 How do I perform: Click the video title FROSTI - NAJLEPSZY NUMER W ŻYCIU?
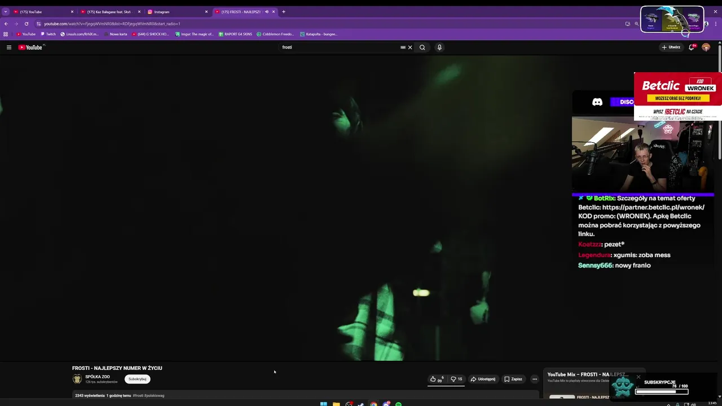coord(117,368)
